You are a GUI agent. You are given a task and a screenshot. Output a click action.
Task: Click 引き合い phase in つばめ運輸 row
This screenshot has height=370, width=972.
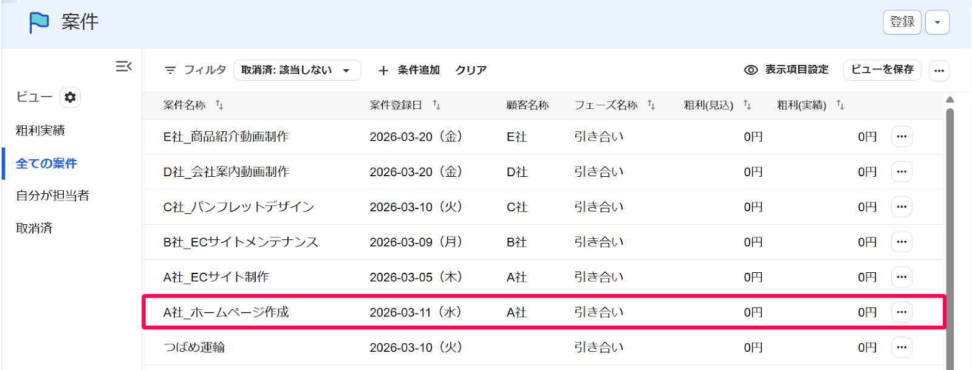[599, 348]
